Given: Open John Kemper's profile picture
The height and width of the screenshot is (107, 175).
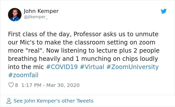Looking at the screenshot, I should click(x=15, y=15).
